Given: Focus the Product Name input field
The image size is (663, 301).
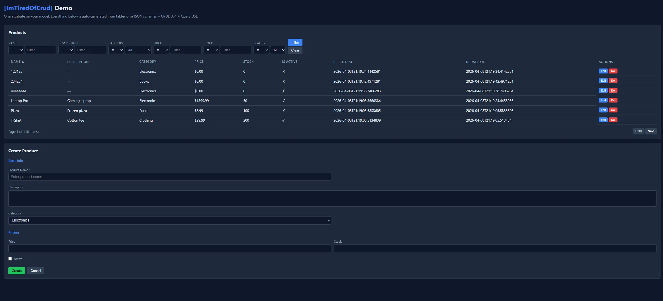Looking at the screenshot, I should 169,177.
